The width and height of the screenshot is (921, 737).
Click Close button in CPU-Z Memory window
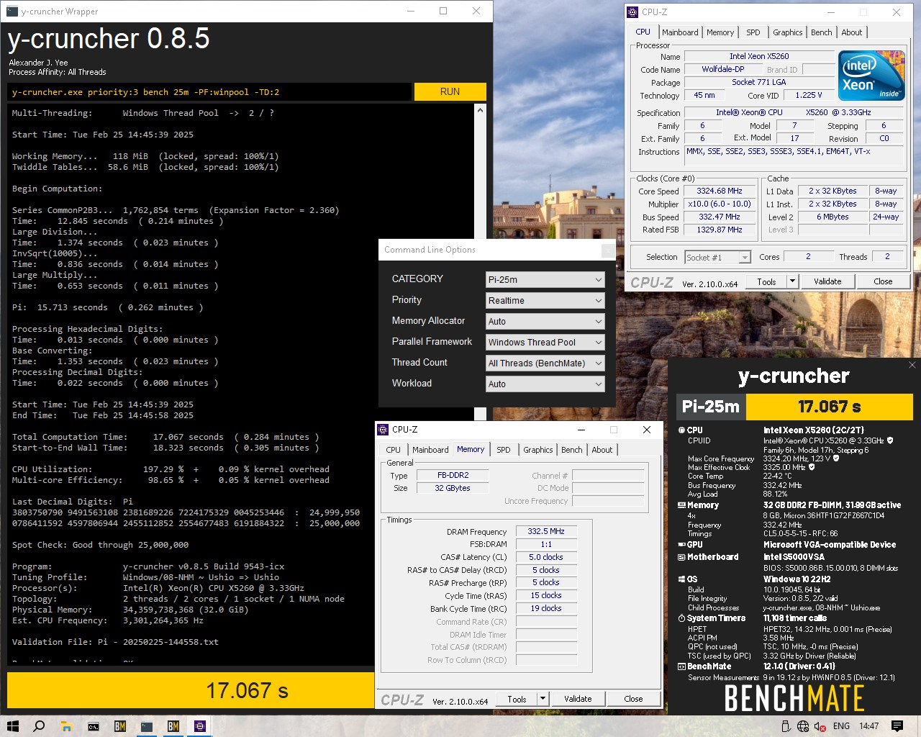pos(633,699)
